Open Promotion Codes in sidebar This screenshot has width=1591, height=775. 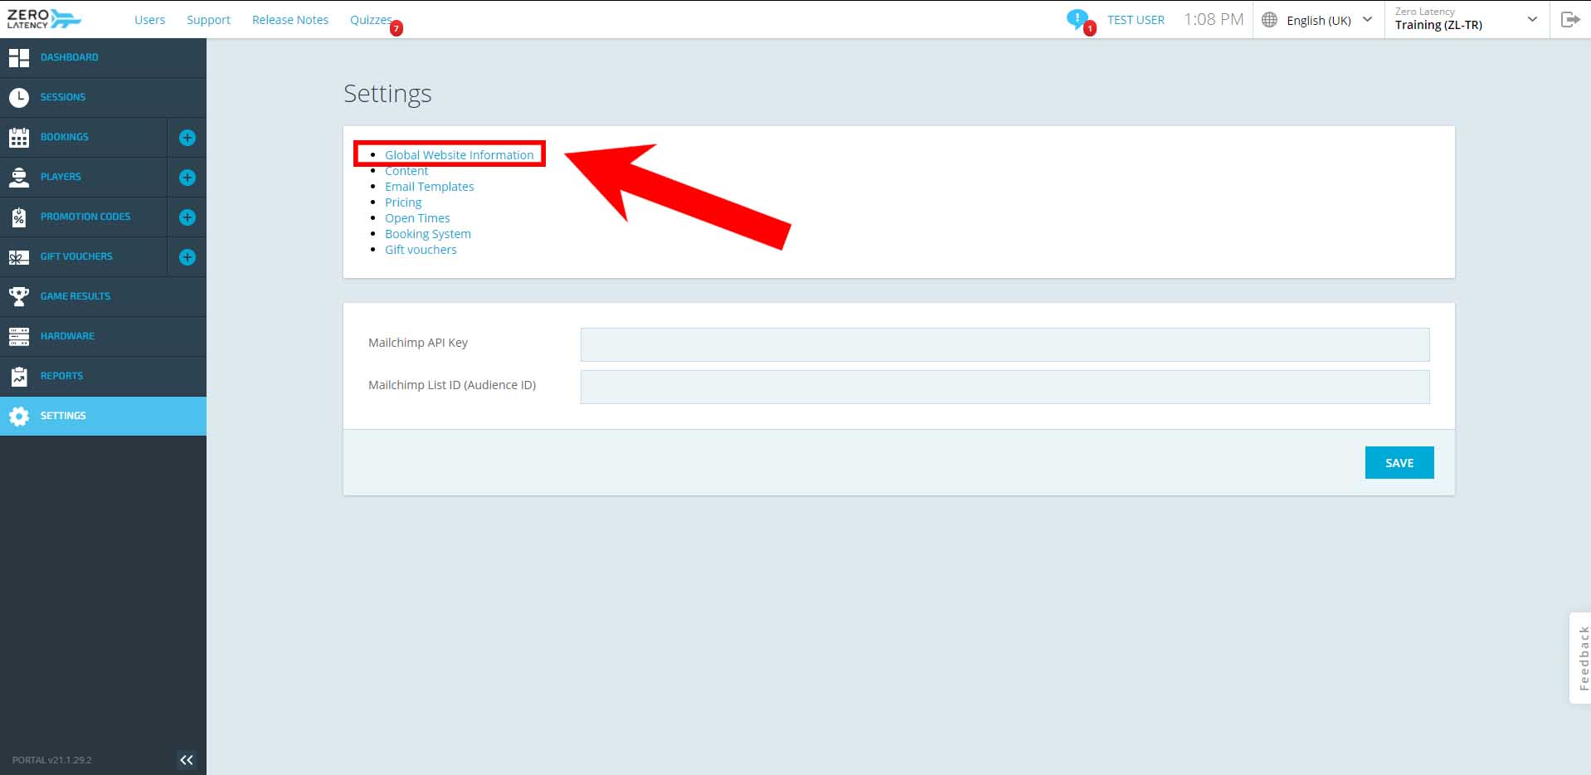coord(85,217)
